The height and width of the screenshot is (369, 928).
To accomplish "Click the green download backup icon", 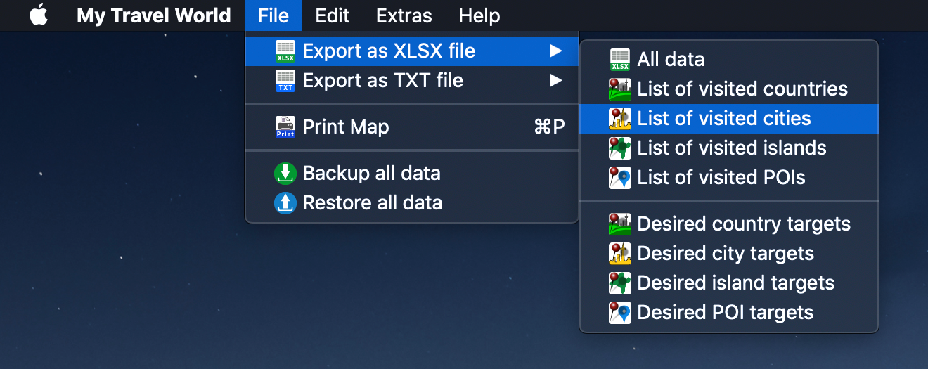I will (x=285, y=174).
